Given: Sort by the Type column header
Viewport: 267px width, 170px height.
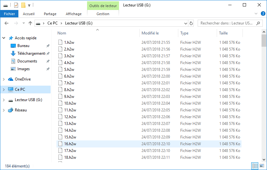Looking at the screenshot, I should (184, 33).
